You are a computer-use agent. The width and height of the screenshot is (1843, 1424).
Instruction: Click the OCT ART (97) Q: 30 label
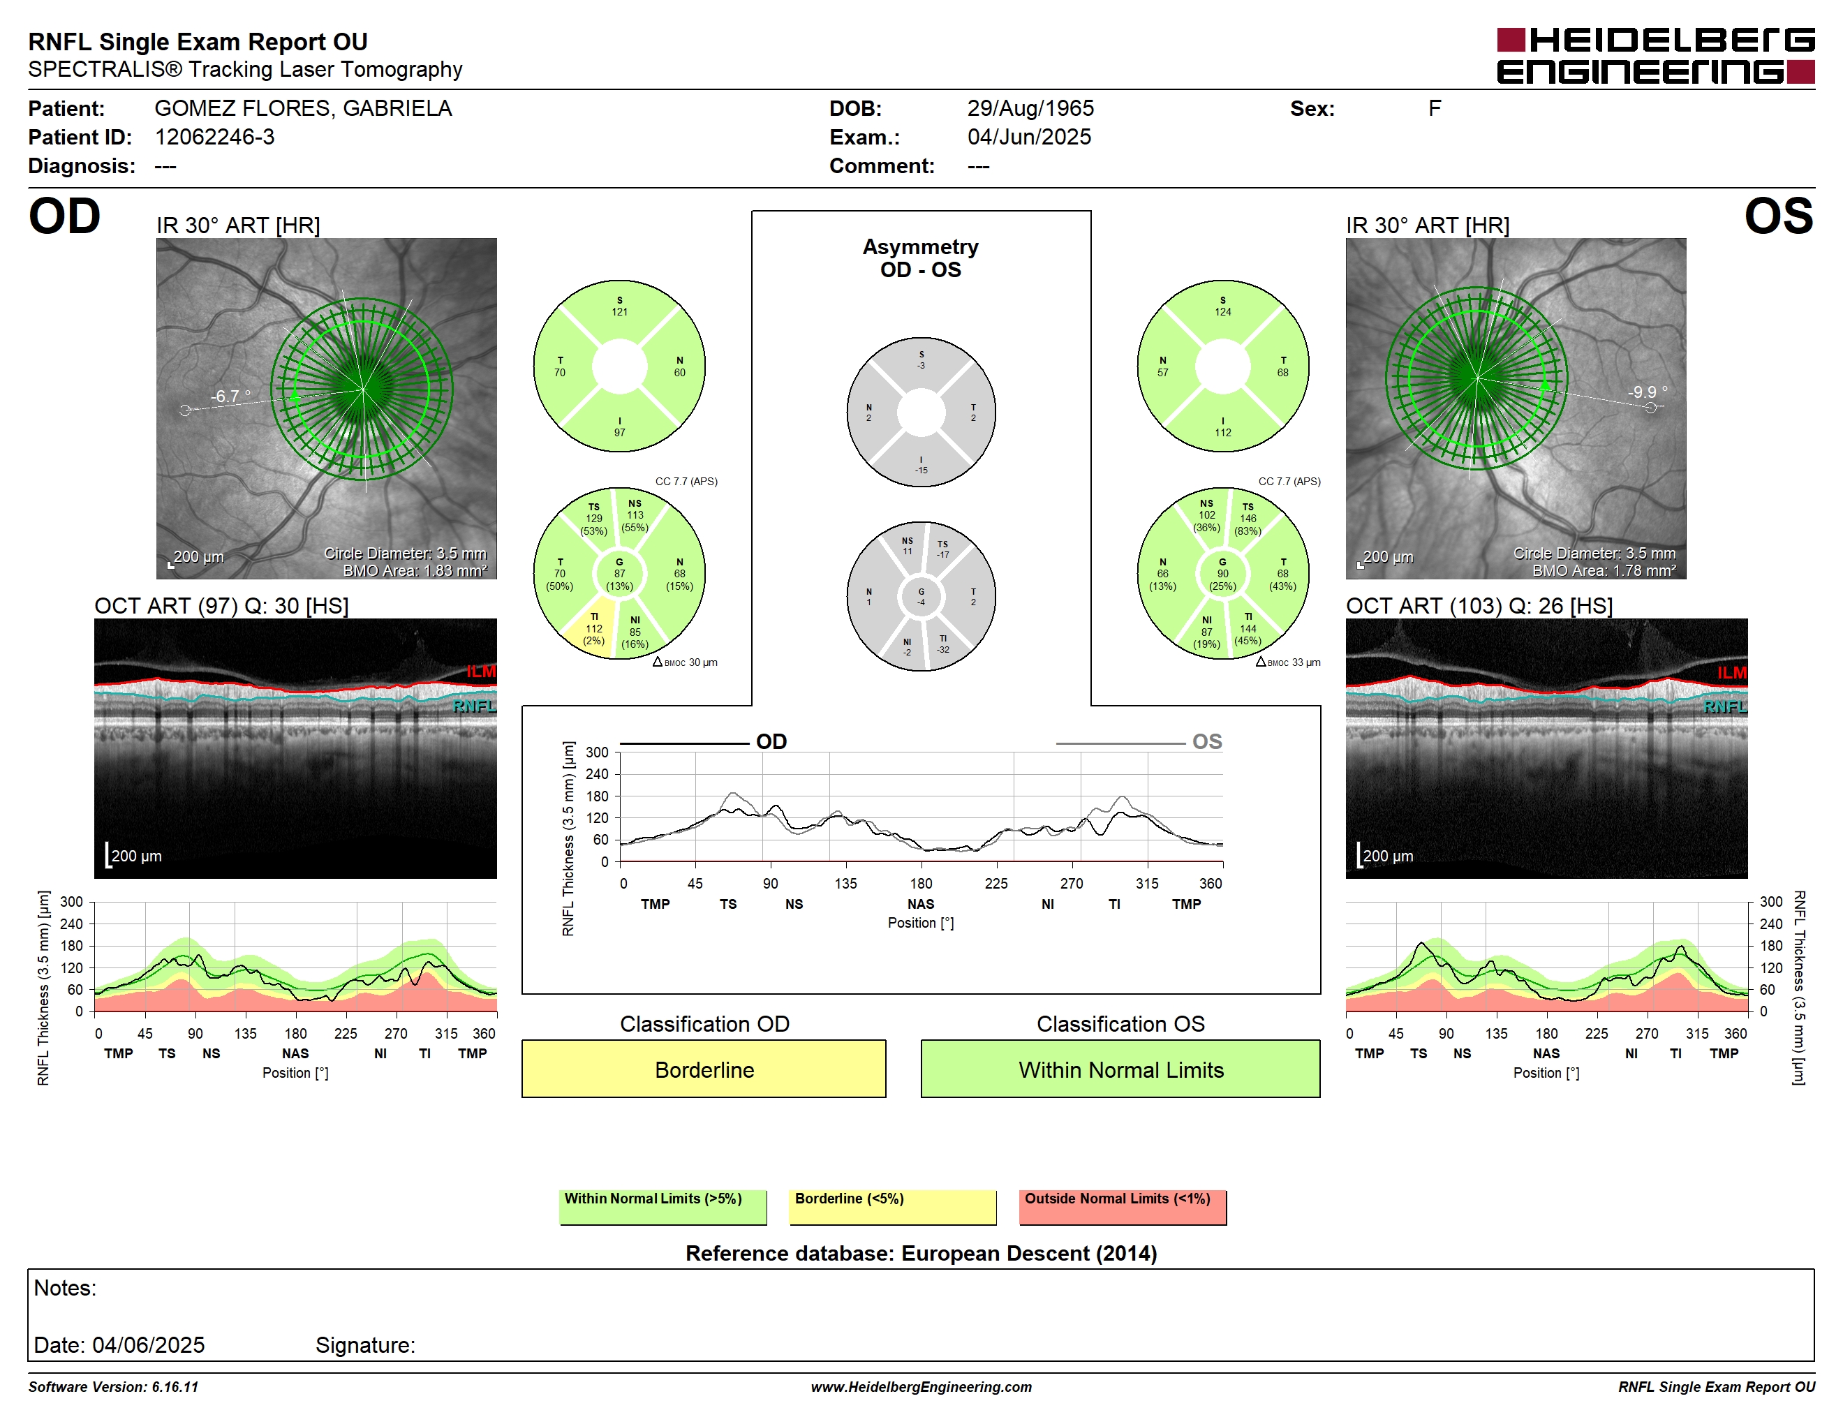[x=221, y=606]
